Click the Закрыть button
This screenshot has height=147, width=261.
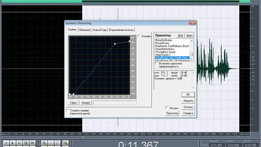pos(188,101)
